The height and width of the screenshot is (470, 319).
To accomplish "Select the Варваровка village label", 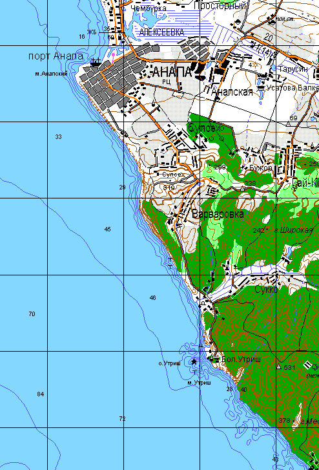I will point(218,214).
